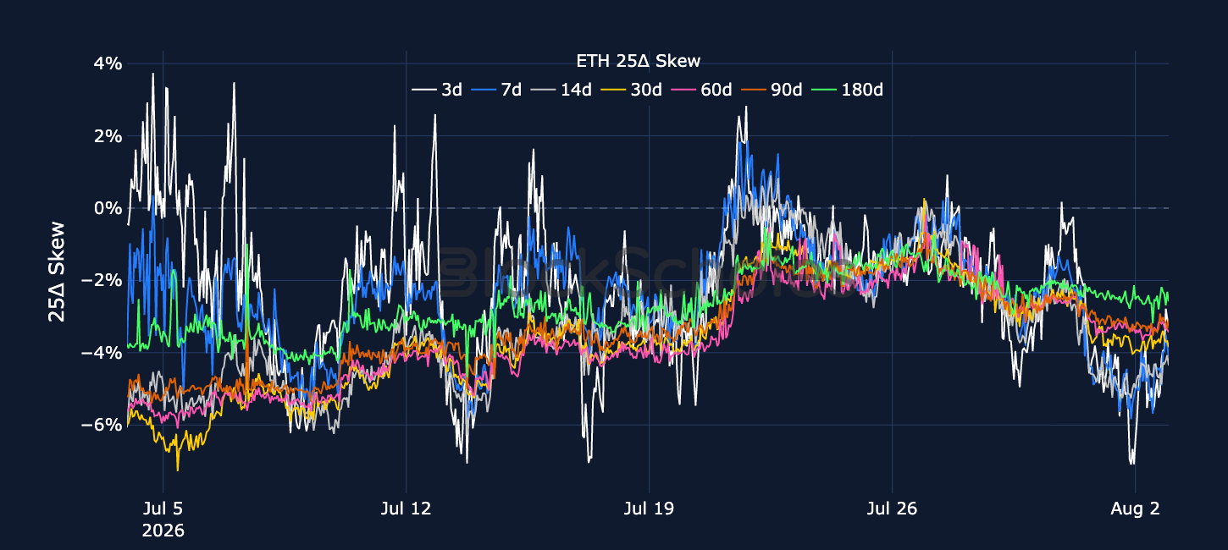The height and width of the screenshot is (550, 1228).
Task: Click the Jul 19 x-axis label
Action: [649, 509]
